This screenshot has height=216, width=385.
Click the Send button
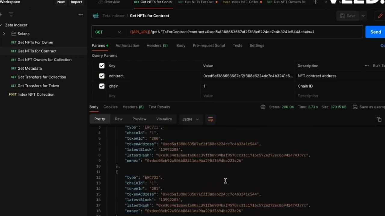pos(375,32)
